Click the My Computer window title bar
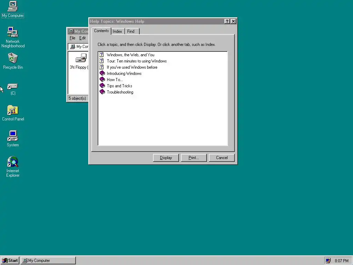 (x=78, y=31)
